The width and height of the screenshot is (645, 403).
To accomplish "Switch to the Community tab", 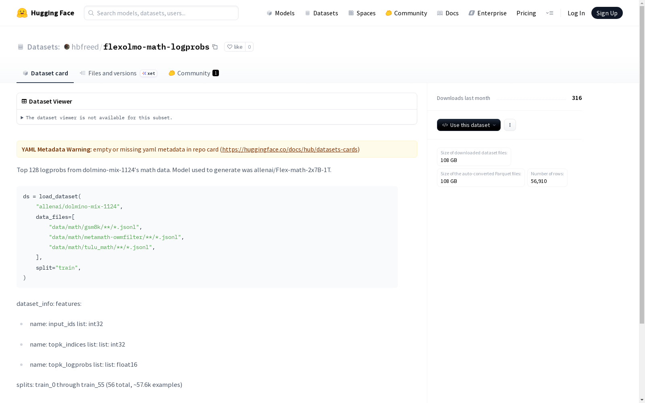I will tap(193, 73).
